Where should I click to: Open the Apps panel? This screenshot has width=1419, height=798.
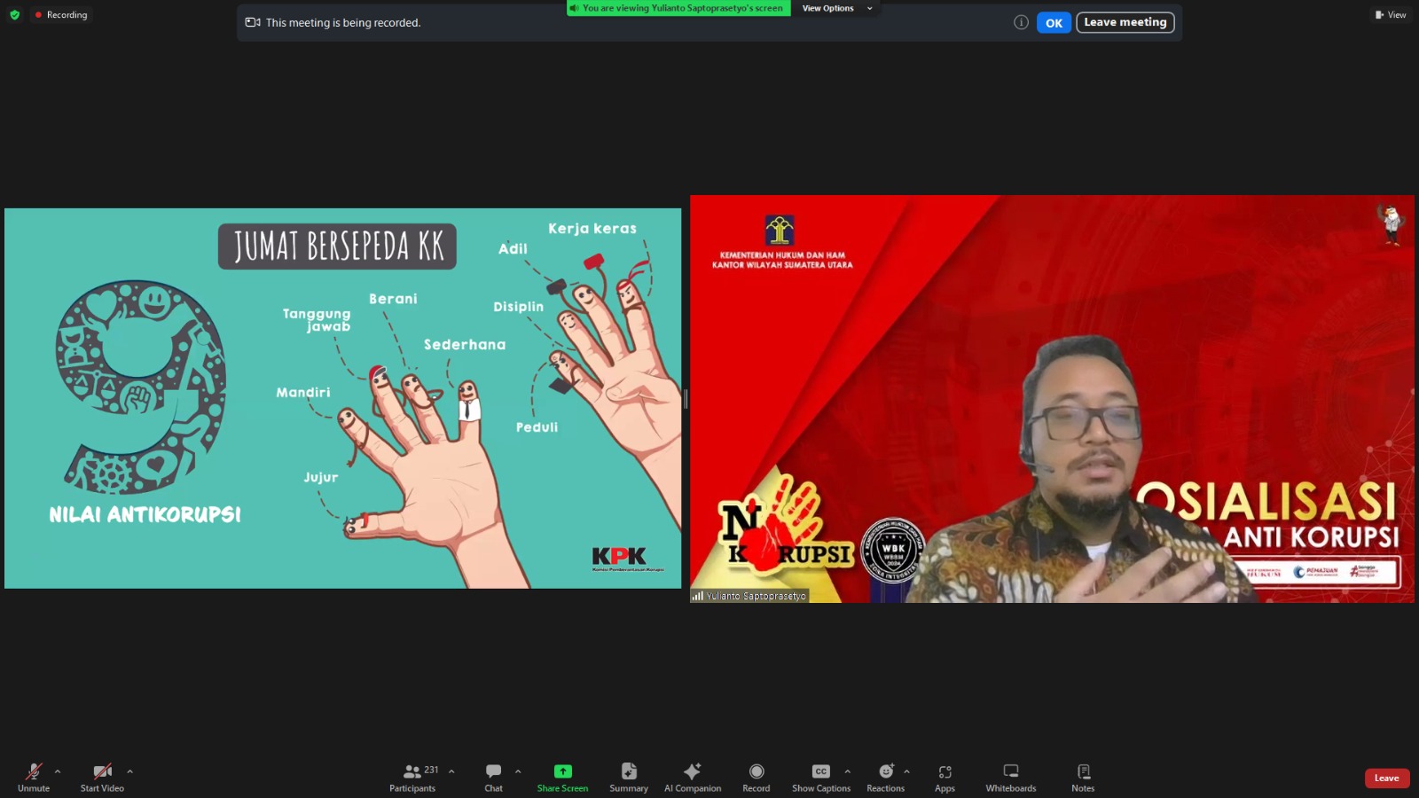(x=945, y=777)
